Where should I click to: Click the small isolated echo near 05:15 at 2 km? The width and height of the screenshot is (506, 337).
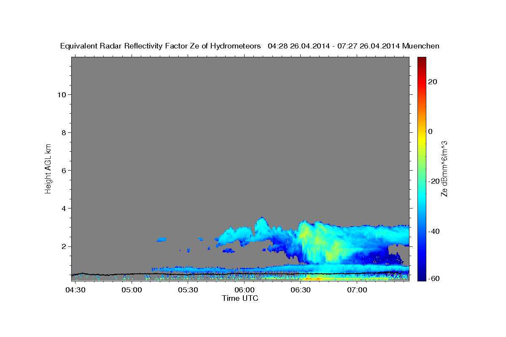[161, 240]
